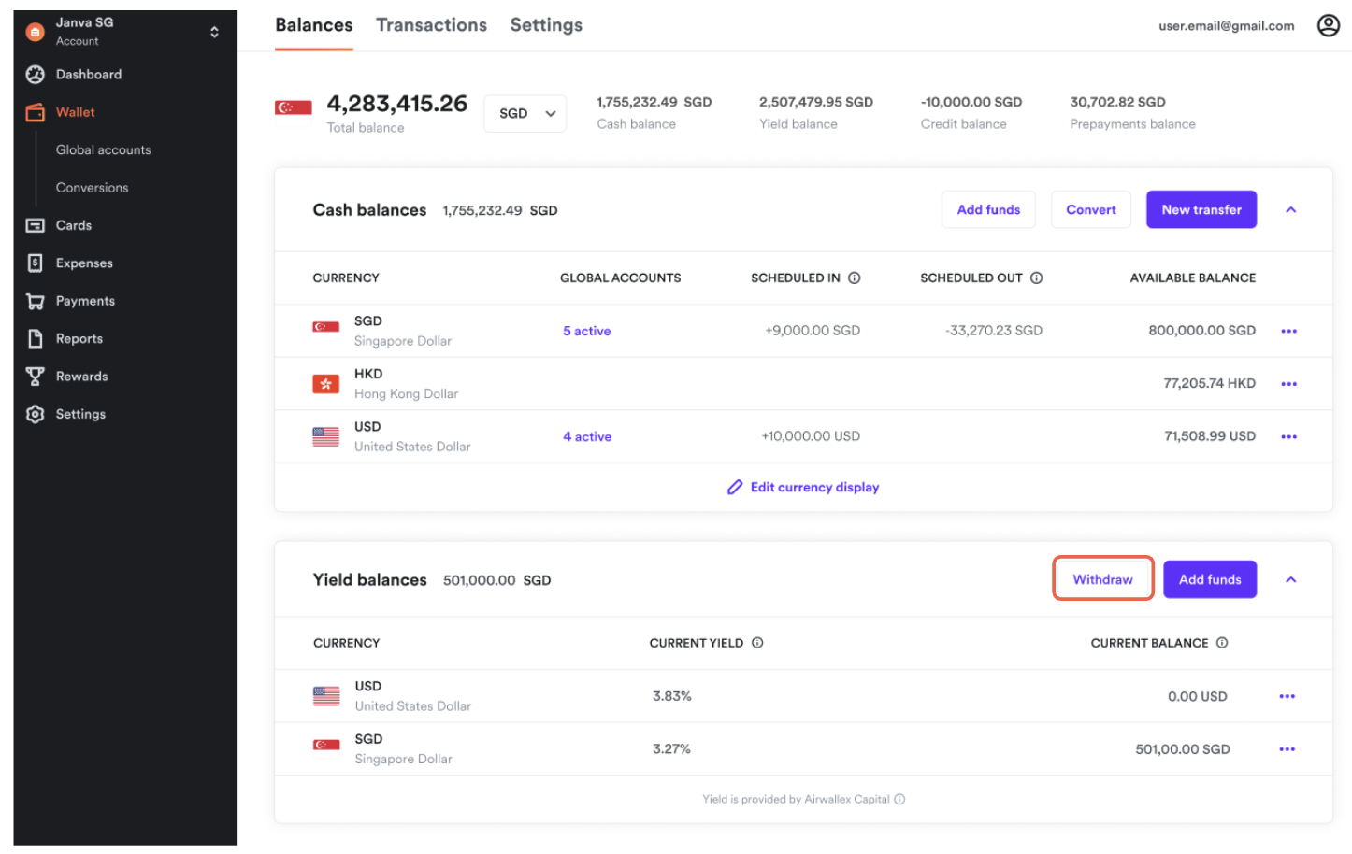Open the three-dot menu for SGD cash row
Screen dimensions: 1352x854
click(x=1288, y=331)
